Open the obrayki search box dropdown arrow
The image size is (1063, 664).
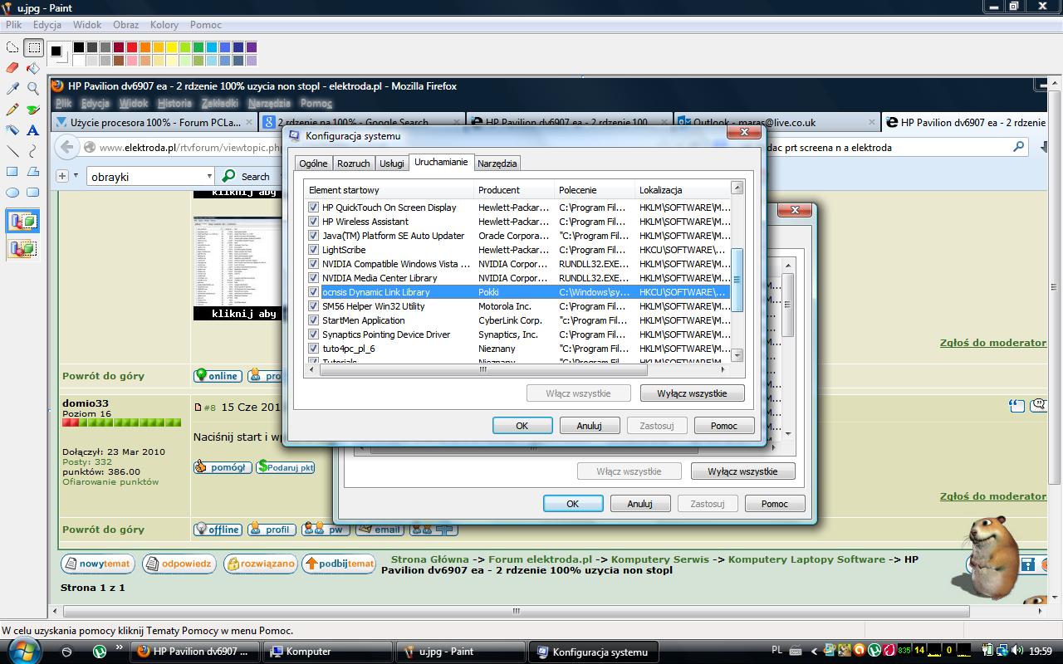point(208,176)
